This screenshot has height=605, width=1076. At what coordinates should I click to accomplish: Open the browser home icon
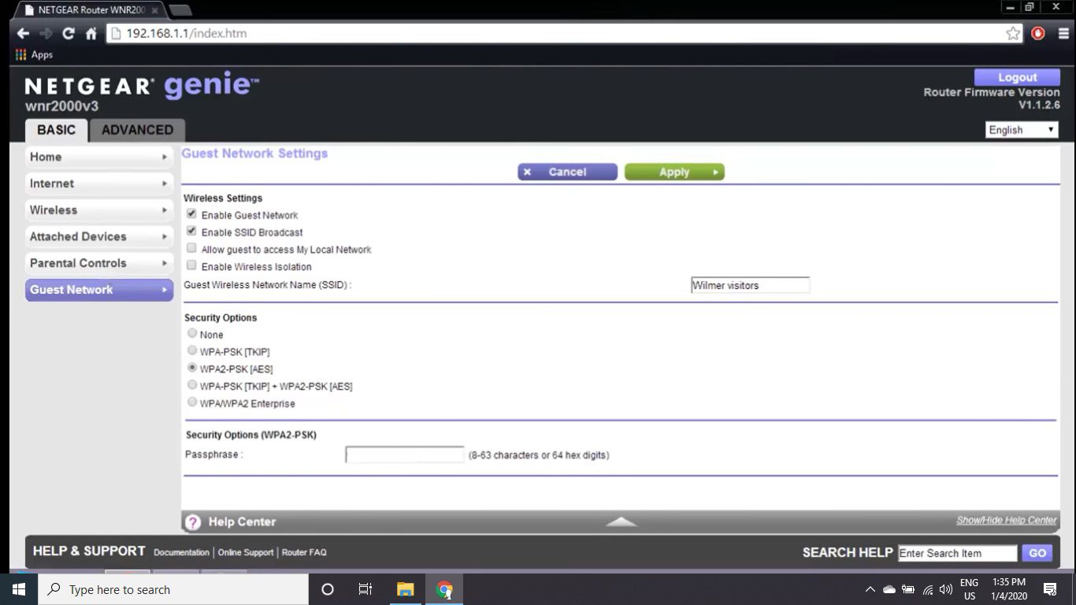tap(91, 33)
